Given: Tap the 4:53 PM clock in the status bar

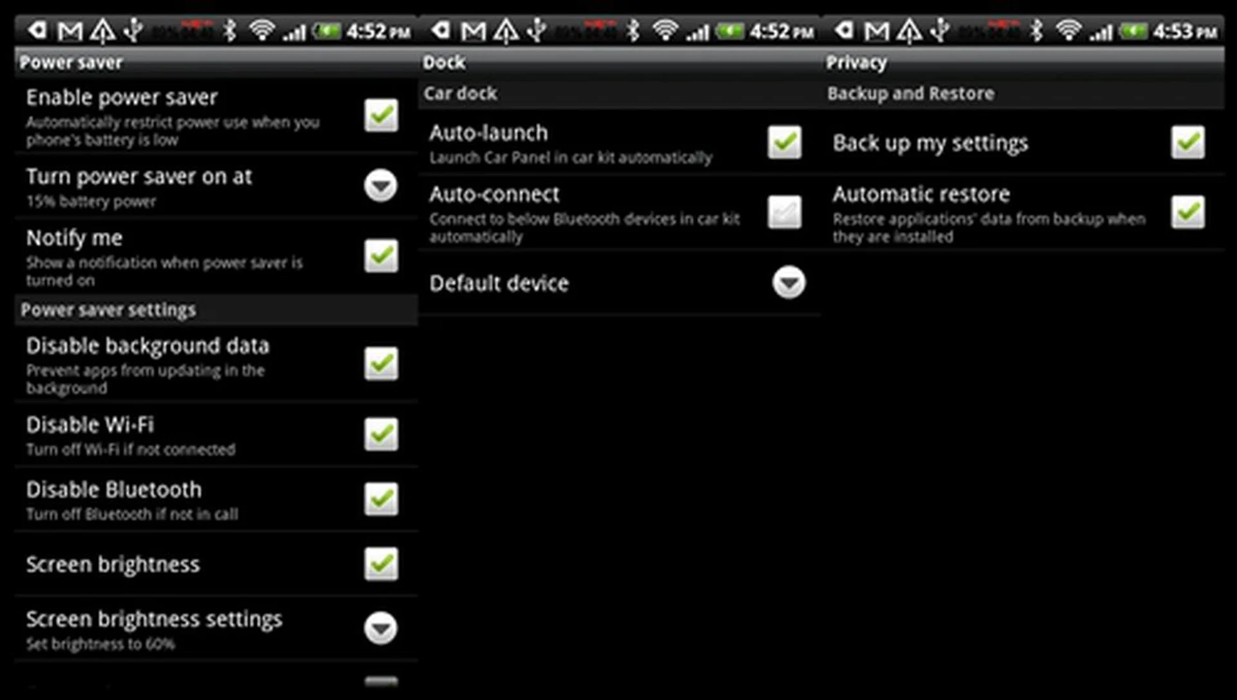Looking at the screenshot, I should 1185,31.
